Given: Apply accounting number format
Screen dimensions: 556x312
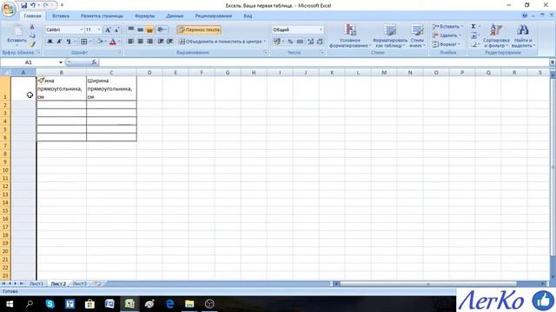Looking at the screenshot, I should (276, 42).
